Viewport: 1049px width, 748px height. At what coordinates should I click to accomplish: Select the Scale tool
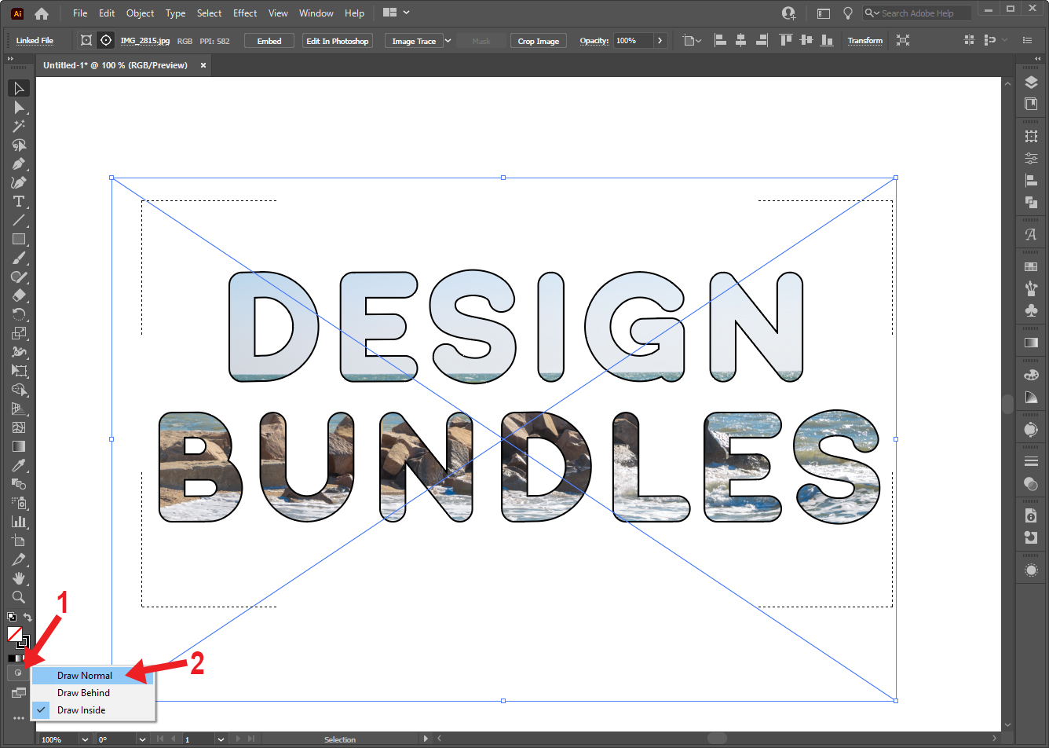19,334
